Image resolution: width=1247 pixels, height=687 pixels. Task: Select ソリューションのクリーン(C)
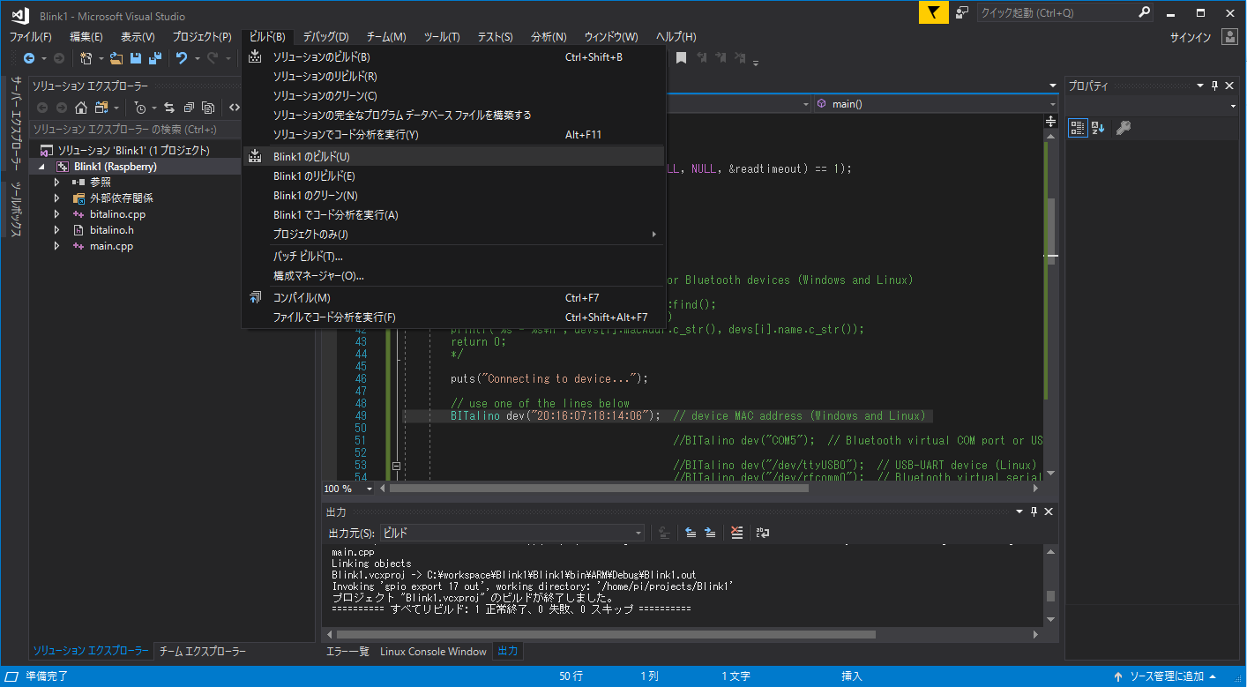(x=453, y=96)
